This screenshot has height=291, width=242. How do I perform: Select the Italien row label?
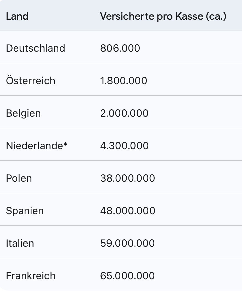pos(20,243)
